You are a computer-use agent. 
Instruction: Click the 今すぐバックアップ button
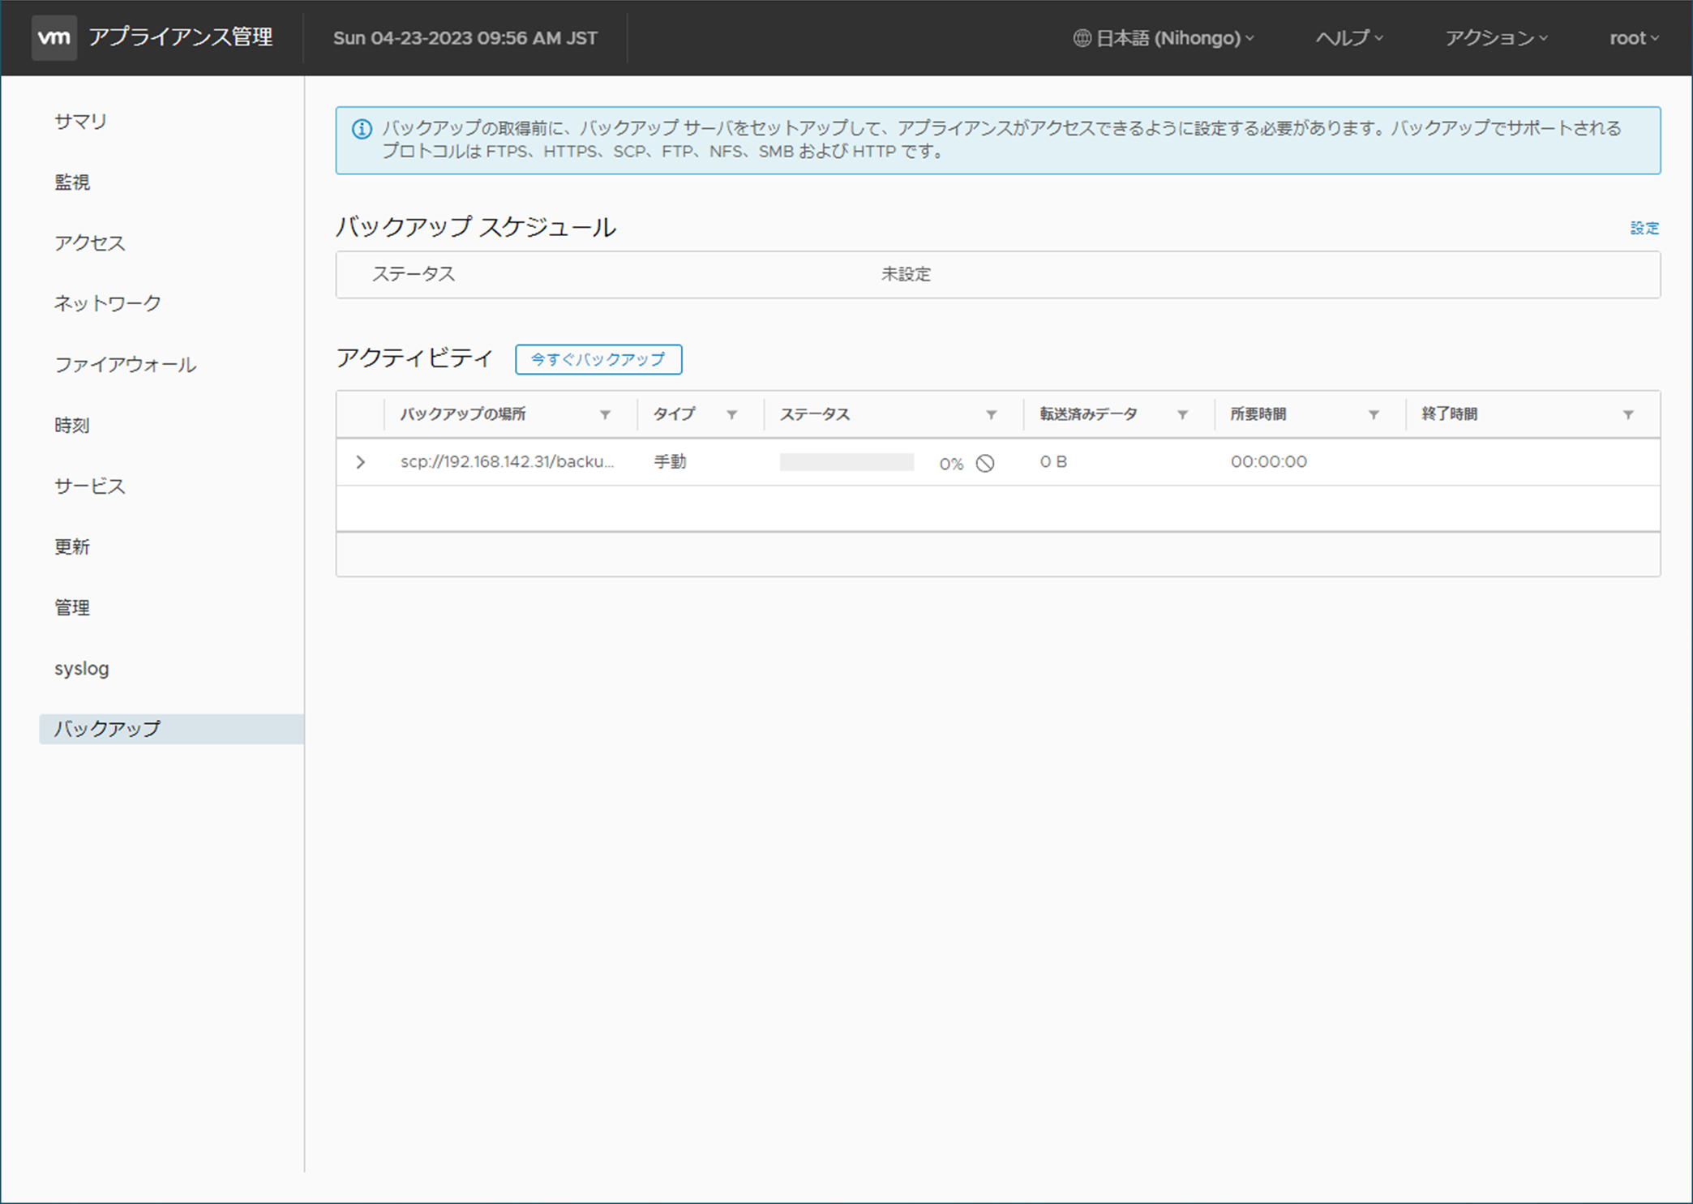click(x=598, y=359)
